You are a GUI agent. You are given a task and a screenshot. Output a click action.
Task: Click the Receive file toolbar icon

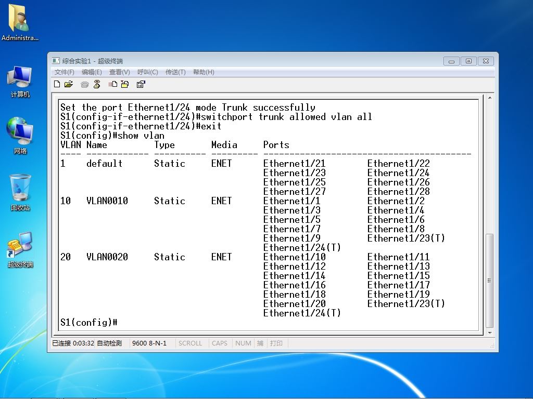pos(125,84)
